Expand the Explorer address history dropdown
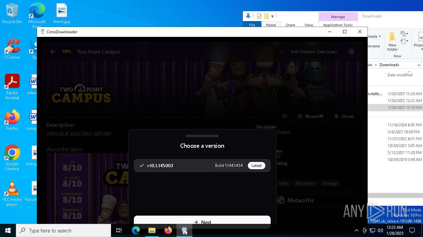The width and height of the screenshot is (423, 237). (419, 65)
